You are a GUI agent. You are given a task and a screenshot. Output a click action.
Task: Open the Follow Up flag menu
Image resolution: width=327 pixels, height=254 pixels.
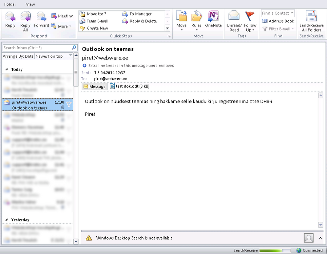250,21
